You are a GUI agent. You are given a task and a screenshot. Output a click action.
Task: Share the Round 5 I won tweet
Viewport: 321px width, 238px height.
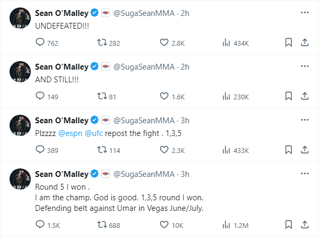point(305,225)
